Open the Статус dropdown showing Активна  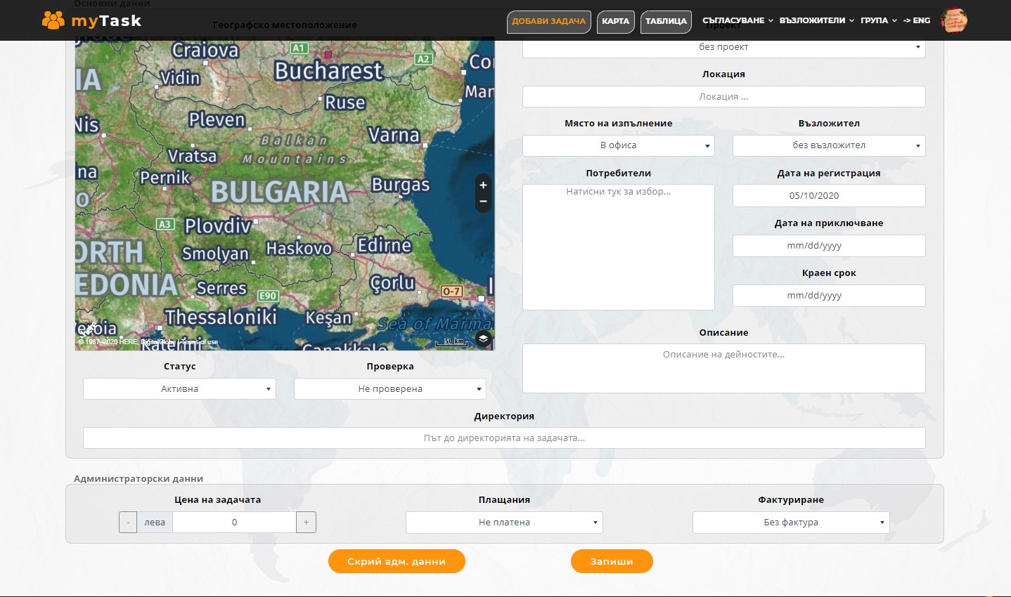coord(179,388)
